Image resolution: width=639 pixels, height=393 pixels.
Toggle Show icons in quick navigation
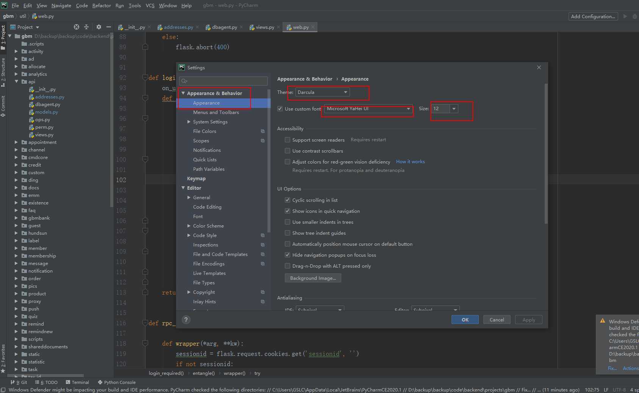(287, 211)
